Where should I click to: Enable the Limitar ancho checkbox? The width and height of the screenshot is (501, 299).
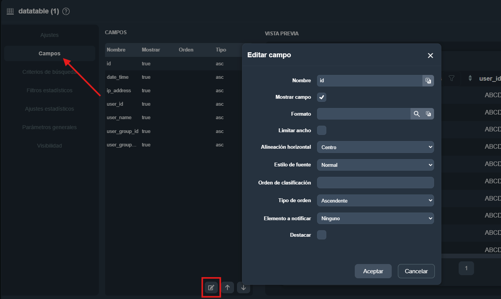point(321,130)
